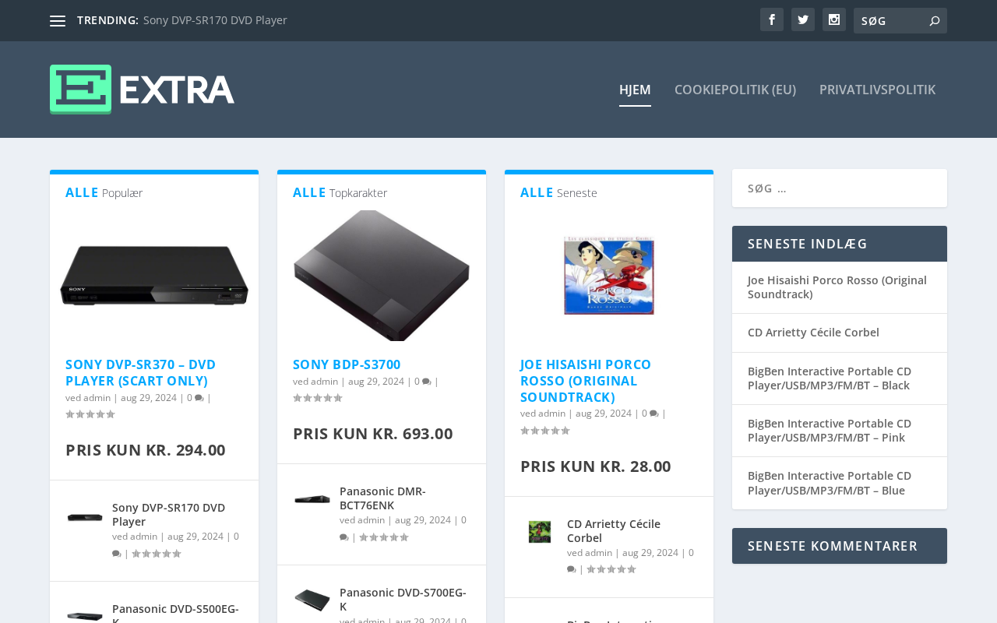Open CD Arrietty Cécile Corbel in Seneste Indlæg

coord(813,333)
